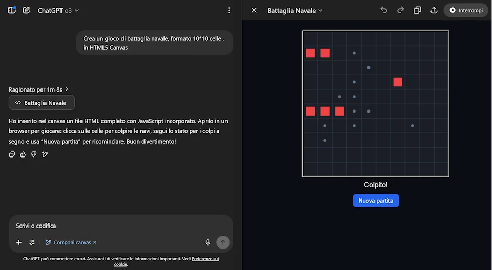Image resolution: width=492 pixels, height=270 pixels.
Task: Stop execution with the Interrompi button
Action: pyautogui.click(x=466, y=10)
